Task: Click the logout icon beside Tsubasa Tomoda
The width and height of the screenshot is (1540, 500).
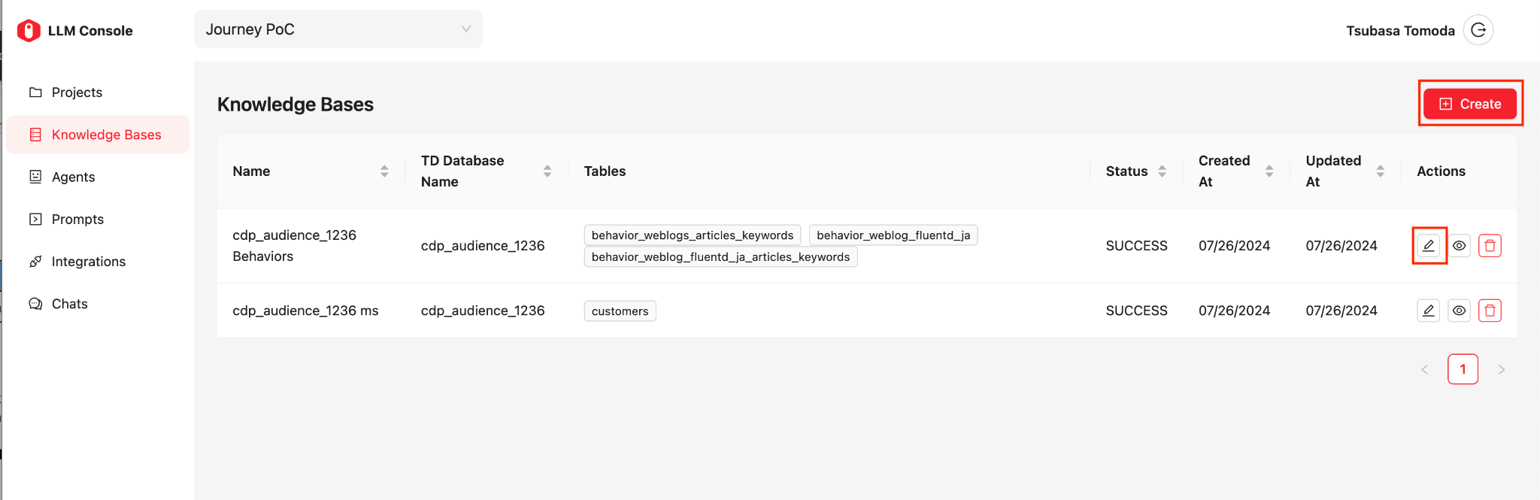Action: pos(1478,30)
